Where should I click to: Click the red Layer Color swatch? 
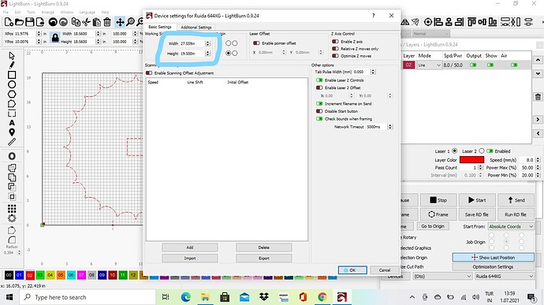coord(471,160)
